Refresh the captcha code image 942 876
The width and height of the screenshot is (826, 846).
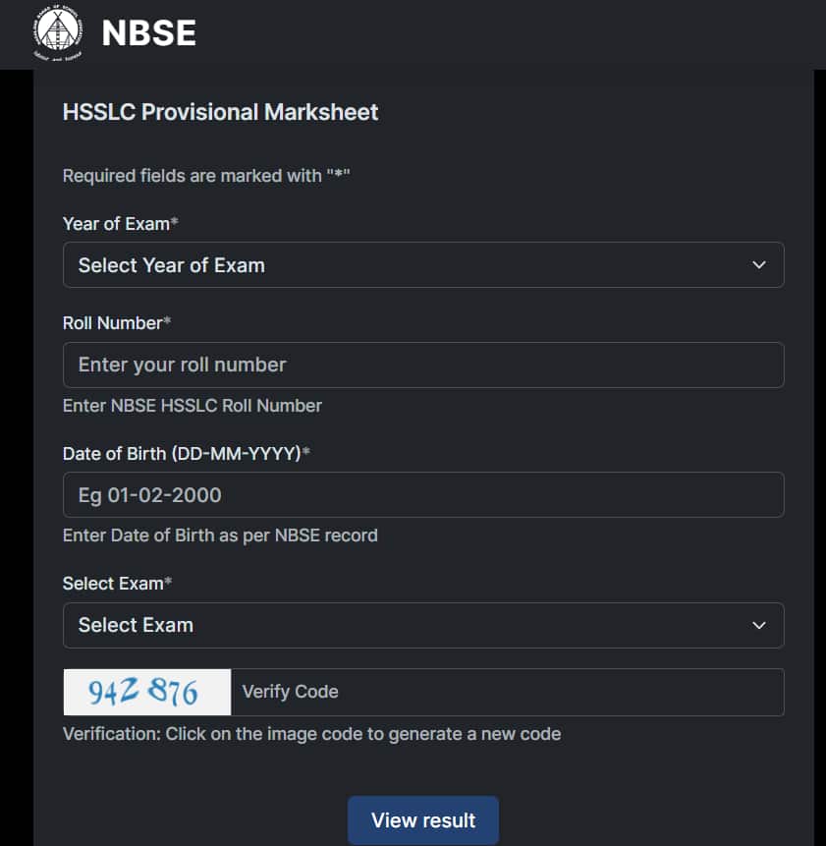click(x=146, y=692)
